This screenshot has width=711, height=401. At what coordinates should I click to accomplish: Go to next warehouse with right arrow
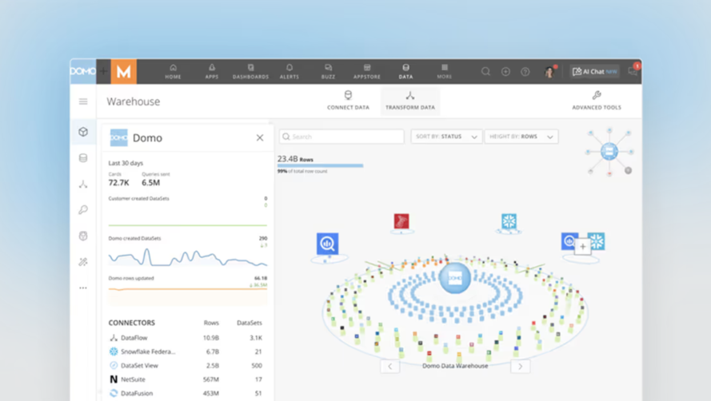coord(520,366)
